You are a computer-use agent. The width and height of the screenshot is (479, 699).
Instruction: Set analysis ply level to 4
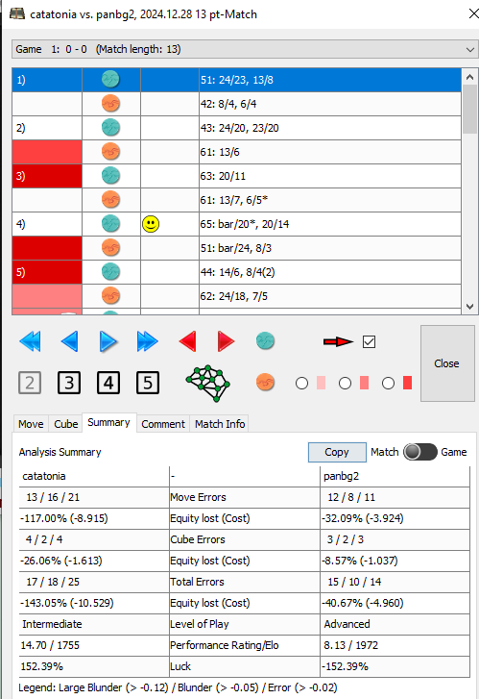108,383
